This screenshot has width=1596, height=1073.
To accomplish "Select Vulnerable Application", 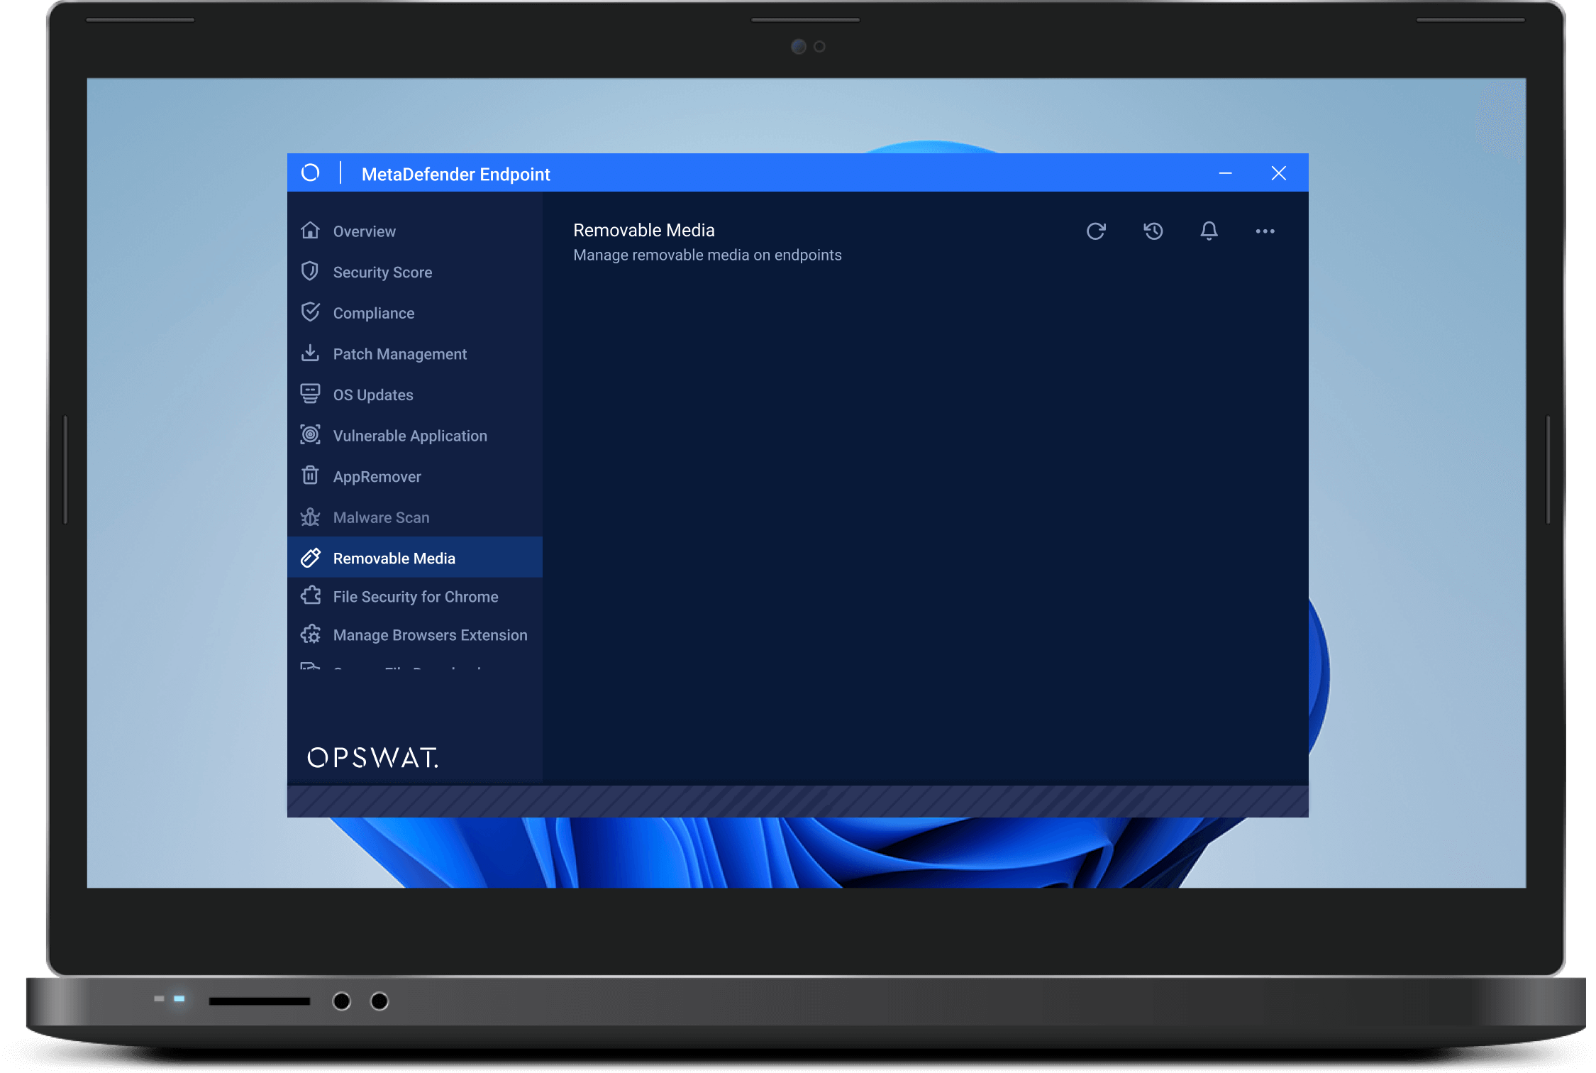I will tap(415, 436).
